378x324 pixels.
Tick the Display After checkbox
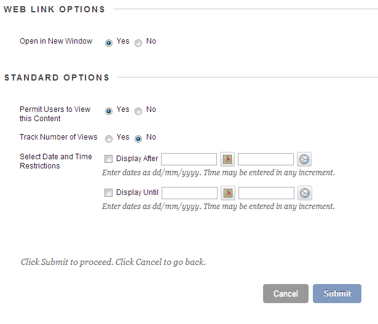(x=109, y=159)
